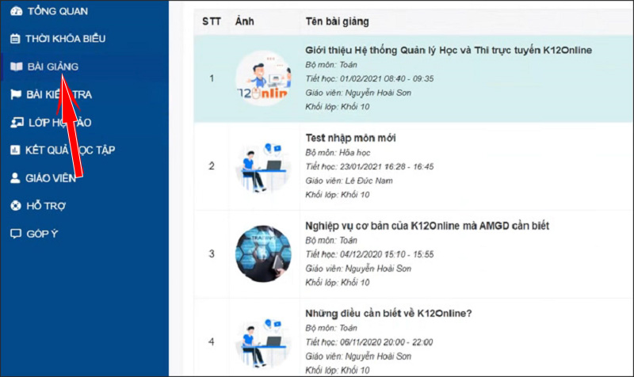This screenshot has height=377, width=634.
Task: Click the Thời khóa biểu calendar icon
Action: [15, 39]
